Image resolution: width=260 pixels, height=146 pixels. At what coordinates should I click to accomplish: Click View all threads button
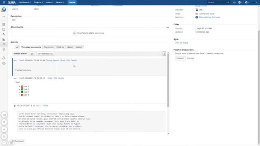pos(45,54)
